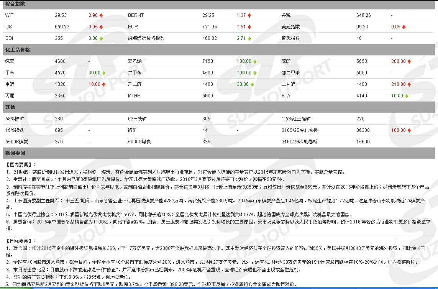This screenshot has height=289, width=438.
Task: Click the red up arrow beside BERNT change 1.37
Action: point(249,15)
